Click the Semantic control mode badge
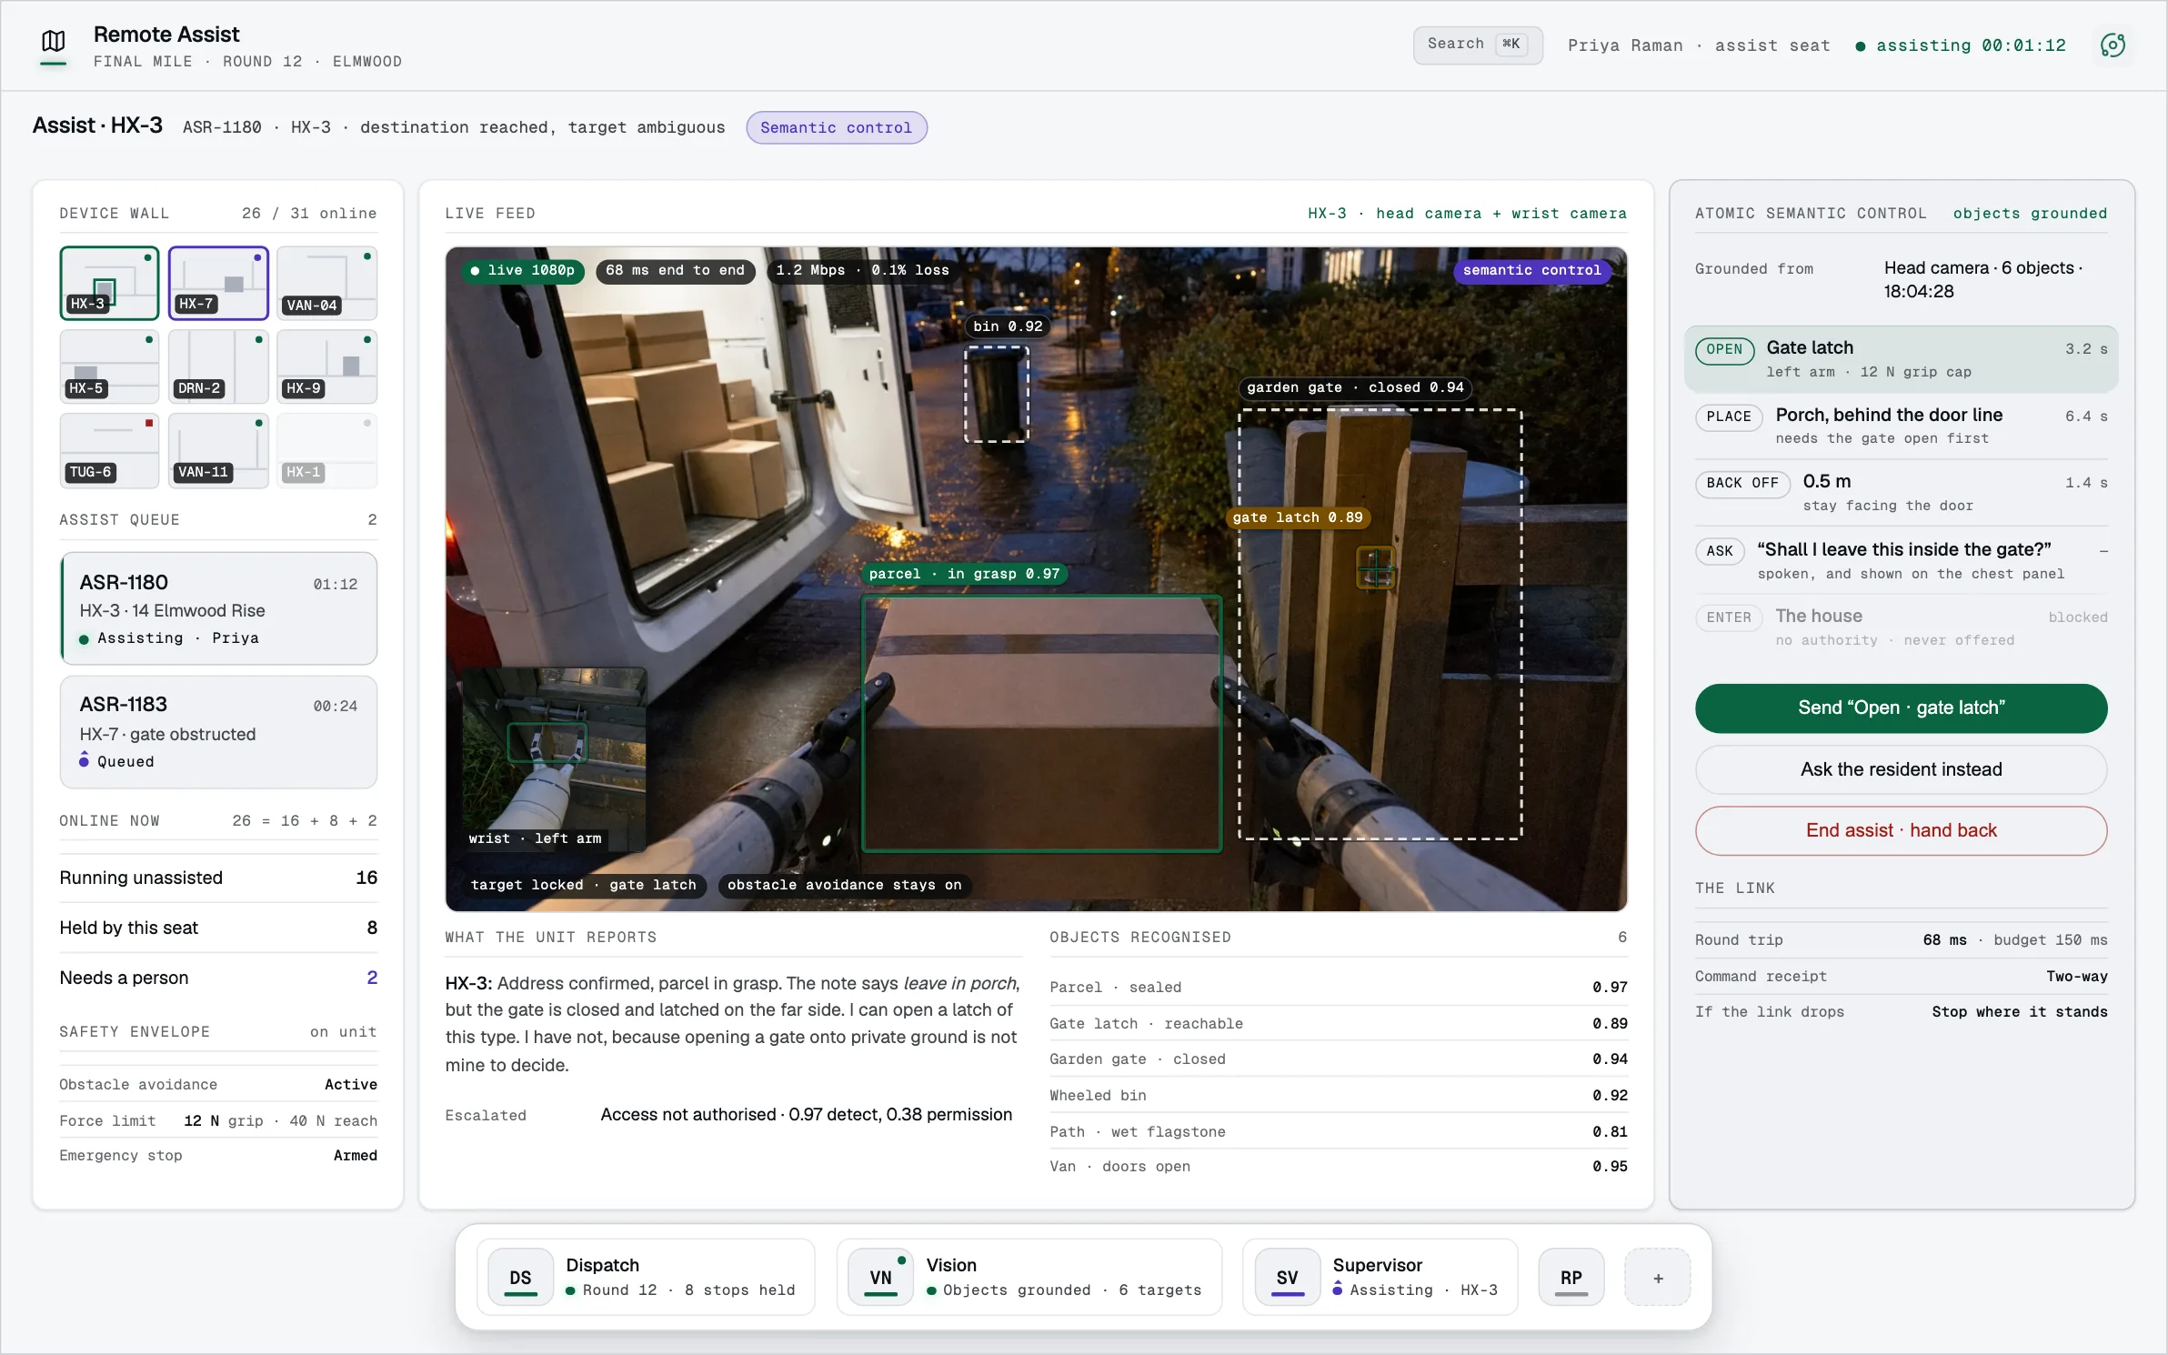The height and width of the screenshot is (1355, 2168). pyautogui.click(x=836, y=127)
